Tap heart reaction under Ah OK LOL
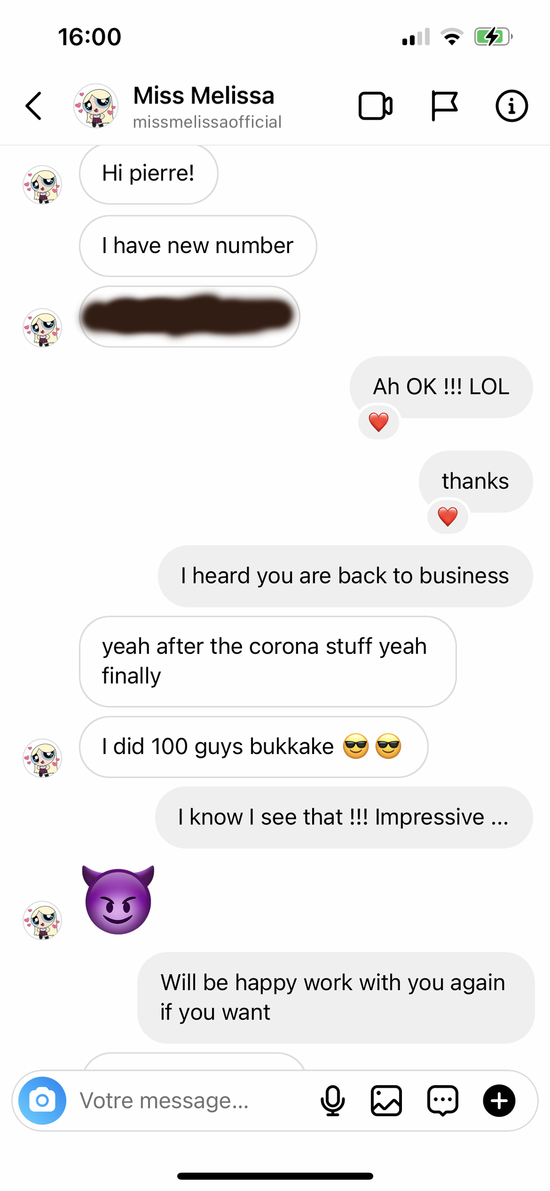This screenshot has height=1191, width=550. coord(379,421)
